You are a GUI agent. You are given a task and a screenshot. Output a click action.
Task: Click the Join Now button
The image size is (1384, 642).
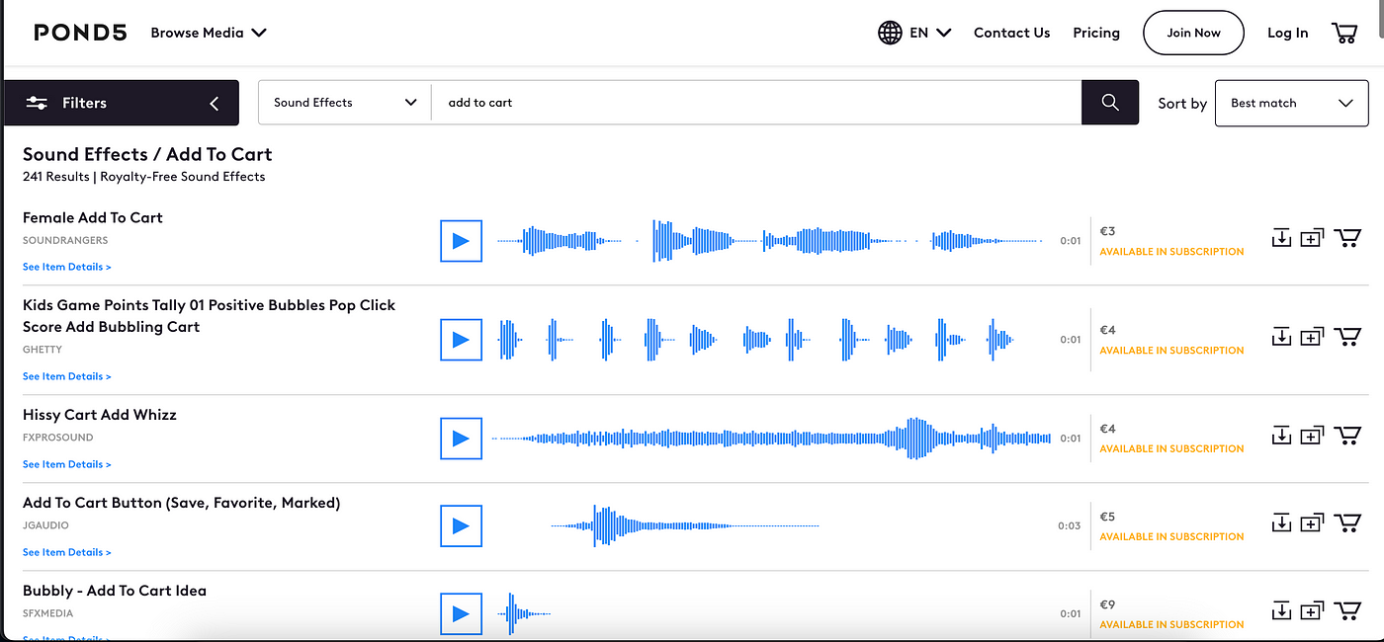(1193, 32)
